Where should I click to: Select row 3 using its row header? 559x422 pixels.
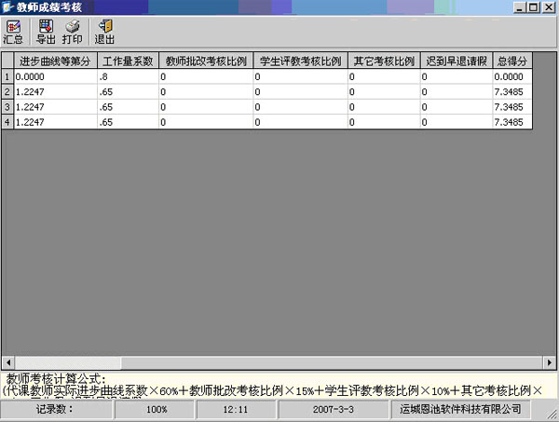coord(7,107)
